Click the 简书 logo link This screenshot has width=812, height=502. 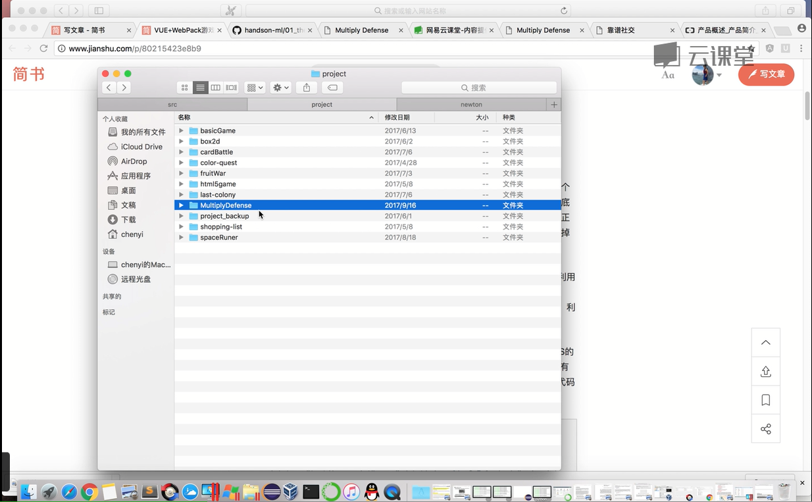pos(29,74)
